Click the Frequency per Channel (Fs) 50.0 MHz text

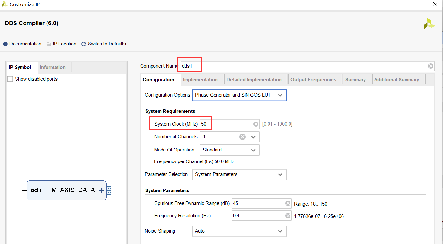(194, 161)
